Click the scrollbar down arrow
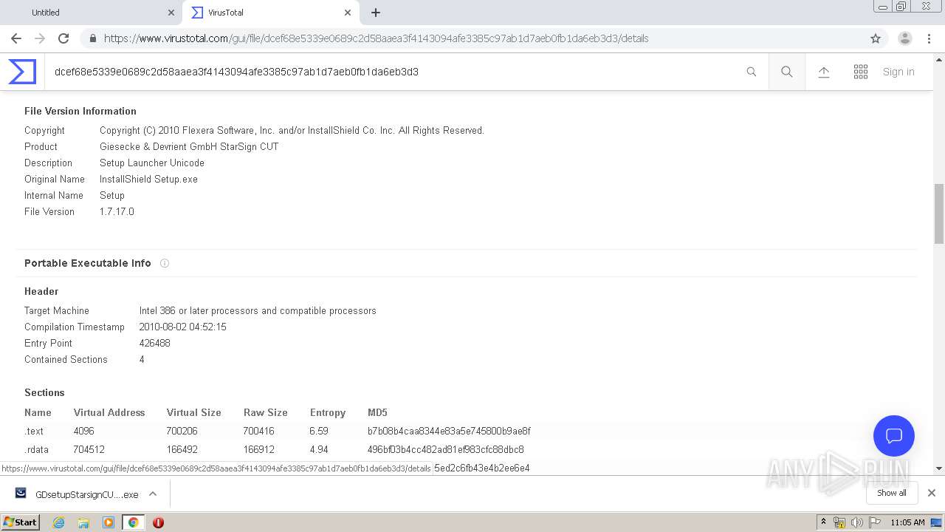The height and width of the screenshot is (532, 945). pyautogui.click(x=939, y=468)
